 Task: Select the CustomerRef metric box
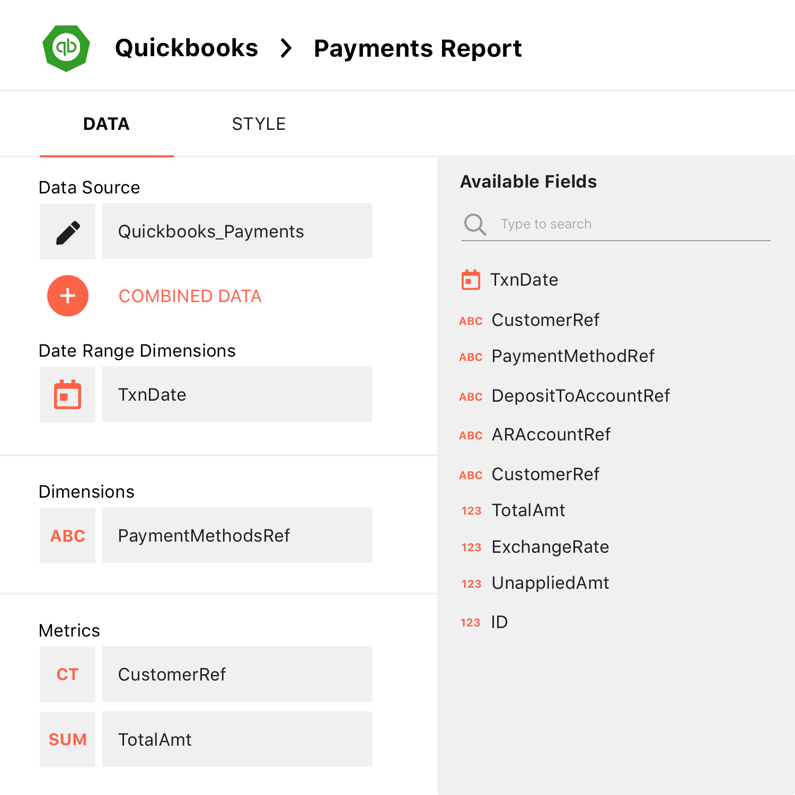tap(237, 674)
